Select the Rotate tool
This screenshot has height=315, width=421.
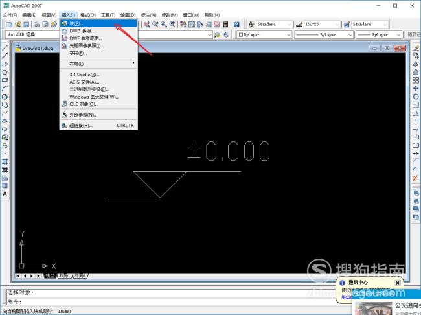[x=416, y=97]
